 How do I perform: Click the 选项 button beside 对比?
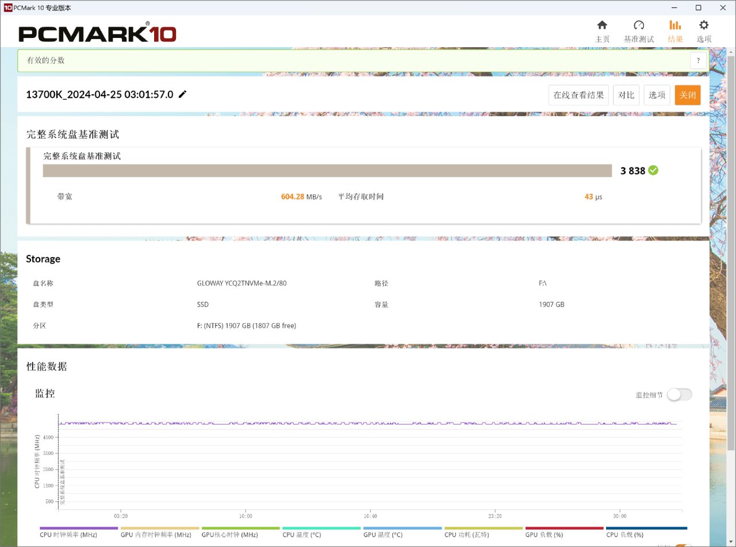(657, 95)
